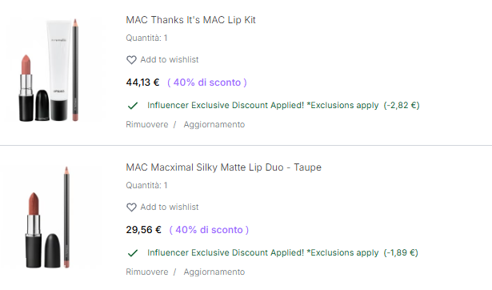Select Aggiornamento for the MAC Lip Kit

tap(214, 124)
